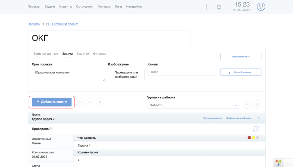The height and width of the screenshot is (167, 293).
Task: Switch to the Заметки tab
Action: (x=83, y=54)
